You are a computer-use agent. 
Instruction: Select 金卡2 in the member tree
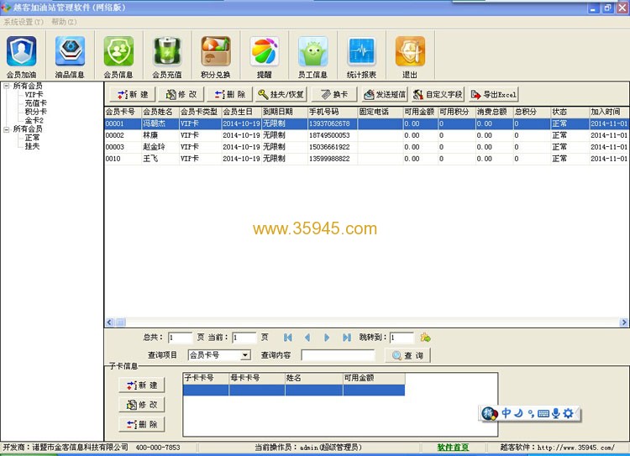[x=34, y=120]
